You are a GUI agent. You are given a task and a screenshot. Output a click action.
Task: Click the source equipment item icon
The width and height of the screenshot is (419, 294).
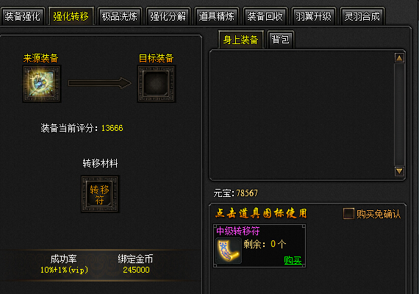point(42,84)
